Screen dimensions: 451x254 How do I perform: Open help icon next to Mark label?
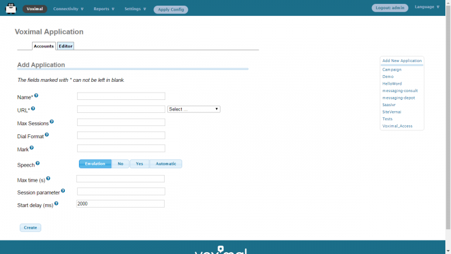click(32, 148)
